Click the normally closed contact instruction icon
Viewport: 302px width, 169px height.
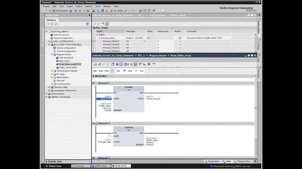[101, 71]
